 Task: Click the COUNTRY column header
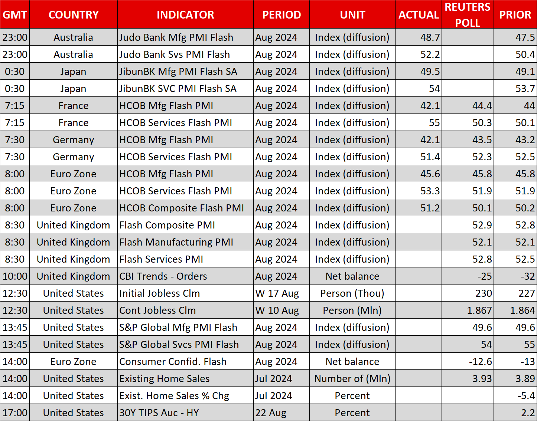point(74,14)
